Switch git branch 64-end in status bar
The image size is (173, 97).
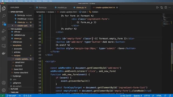(11, 96)
